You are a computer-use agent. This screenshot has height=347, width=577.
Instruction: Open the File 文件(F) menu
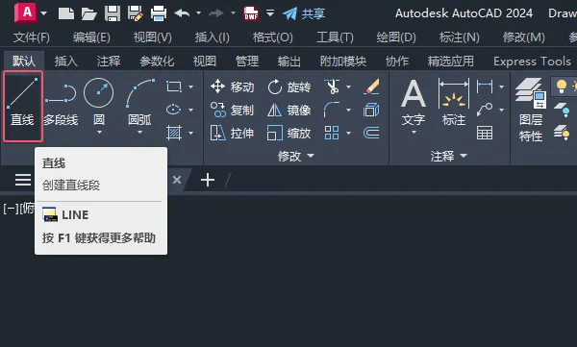pyautogui.click(x=32, y=37)
